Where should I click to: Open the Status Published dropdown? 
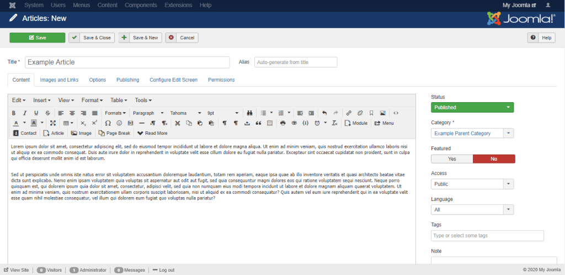coord(472,108)
